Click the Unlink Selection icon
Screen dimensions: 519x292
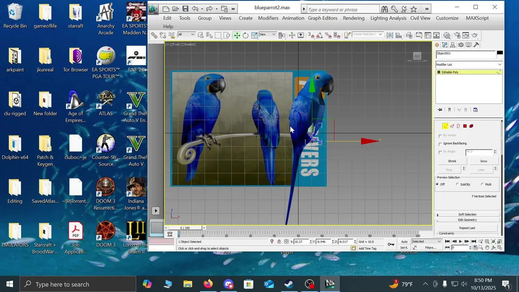tap(163, 35)
